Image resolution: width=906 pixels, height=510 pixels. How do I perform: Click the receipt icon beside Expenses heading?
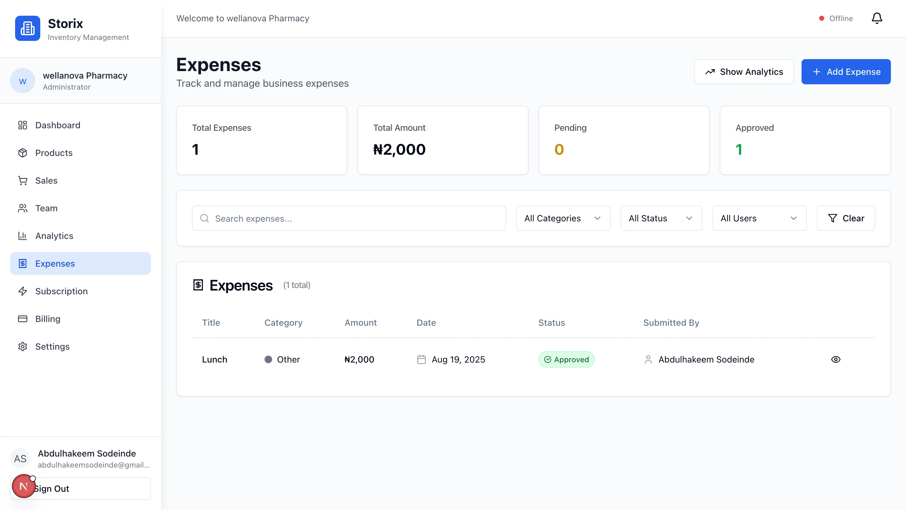coord(198,285)
